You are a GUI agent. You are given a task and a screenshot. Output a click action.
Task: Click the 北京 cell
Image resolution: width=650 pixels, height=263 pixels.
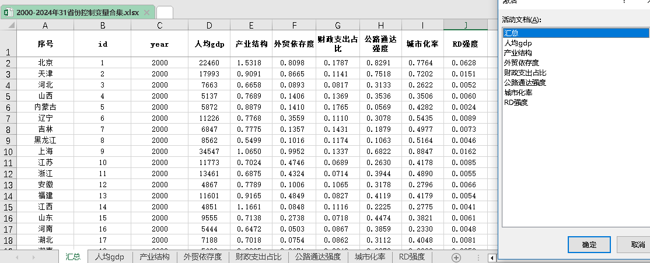click(x=45, y=63)
